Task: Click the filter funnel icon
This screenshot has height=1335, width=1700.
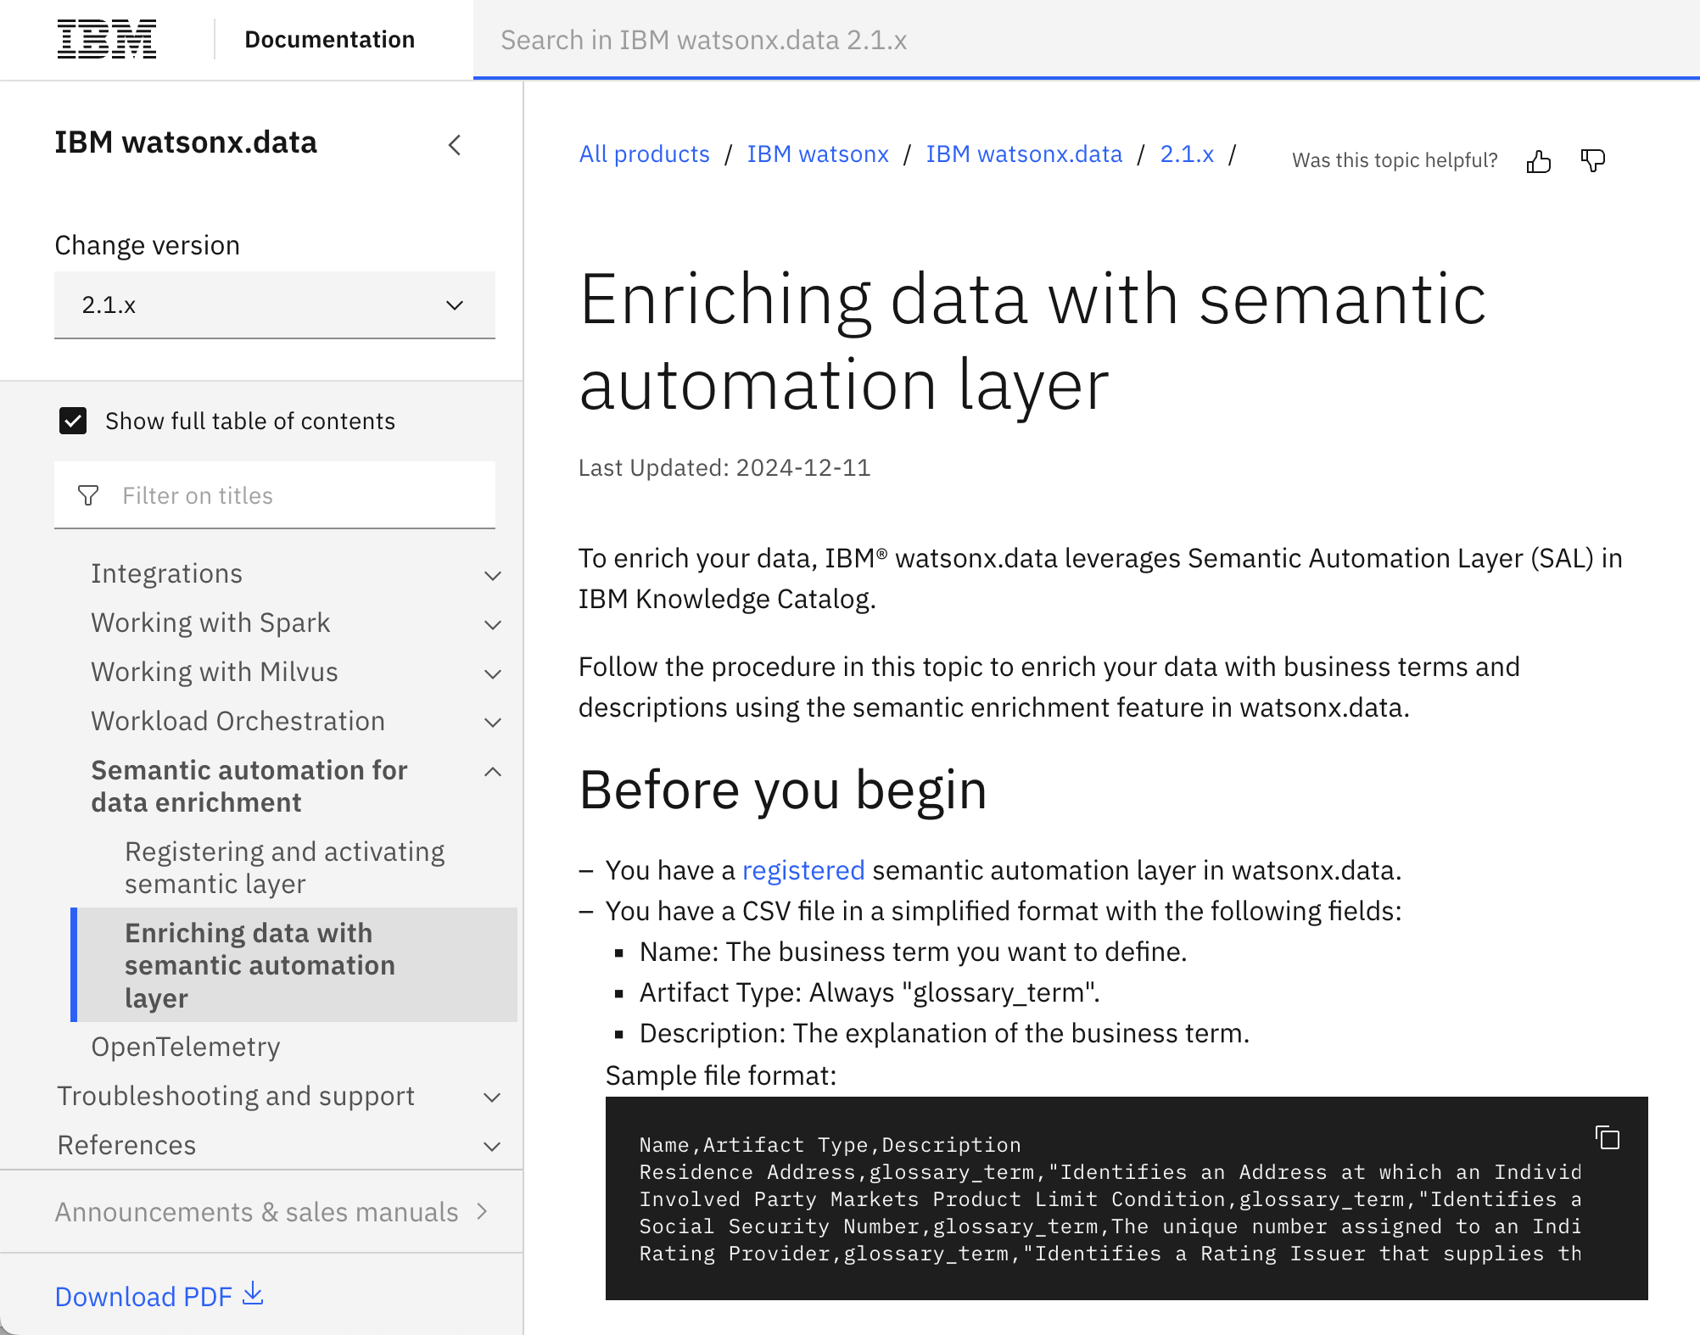Action: click(x=88, y=495)
